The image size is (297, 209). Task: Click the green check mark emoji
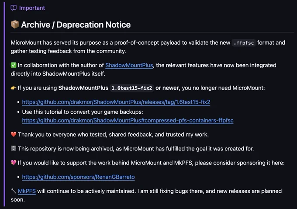click(14, 65)
